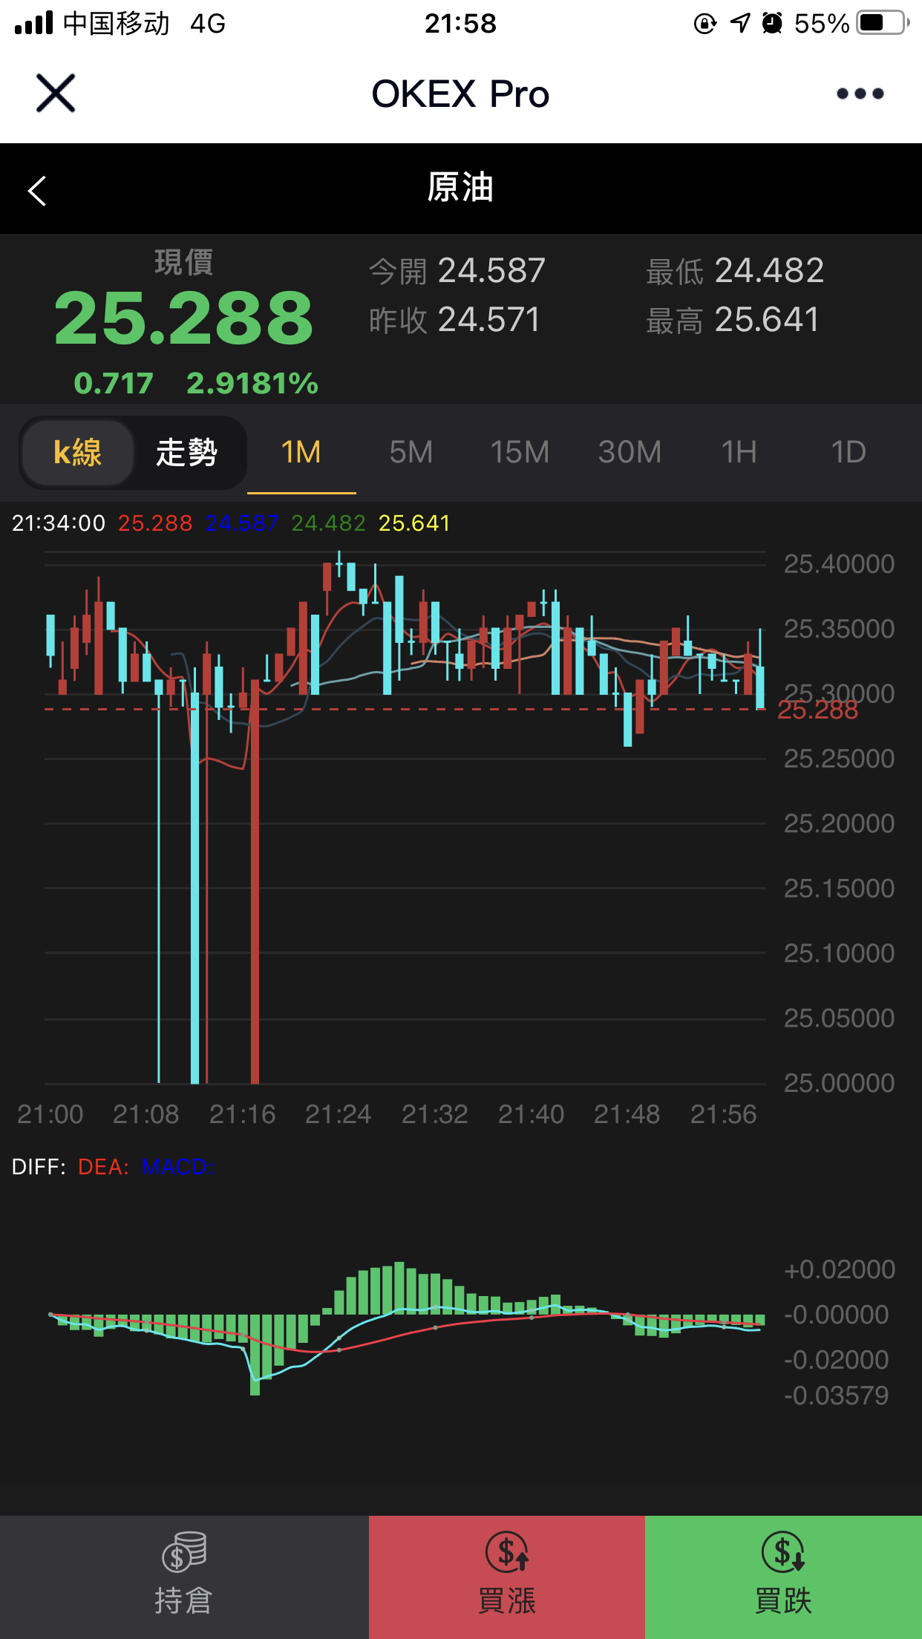Tap the MACD: indicator label
The width and height of the screenshot is (922, 1639).
coord(177,1167)
